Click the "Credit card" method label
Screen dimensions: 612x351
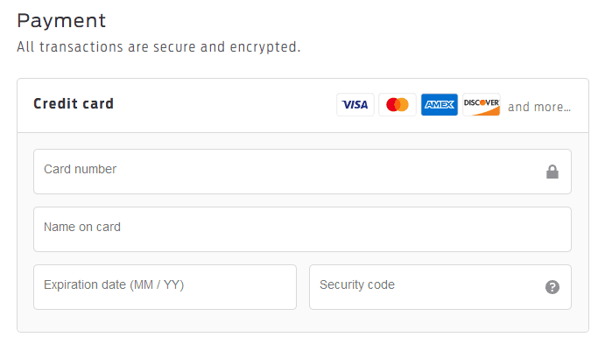74,104
